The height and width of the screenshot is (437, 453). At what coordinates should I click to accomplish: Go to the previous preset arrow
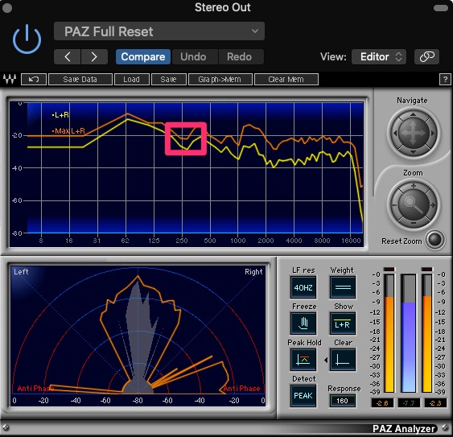68,56
